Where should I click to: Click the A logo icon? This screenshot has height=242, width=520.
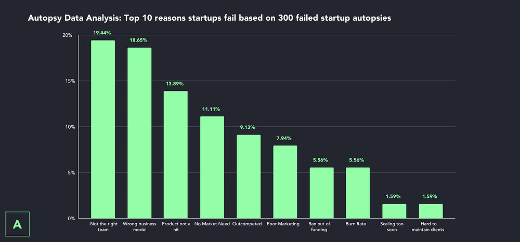point(17,224)
